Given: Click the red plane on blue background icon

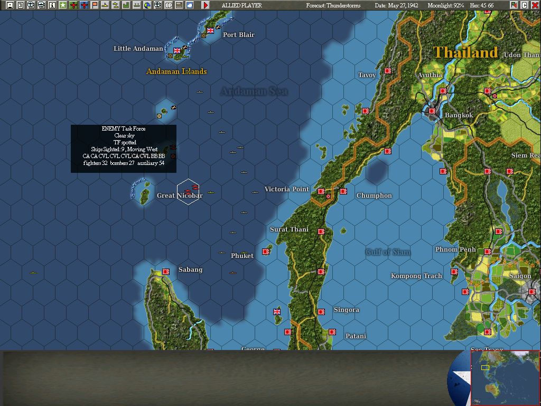Looking at the screenshot, I should [84, 5].
